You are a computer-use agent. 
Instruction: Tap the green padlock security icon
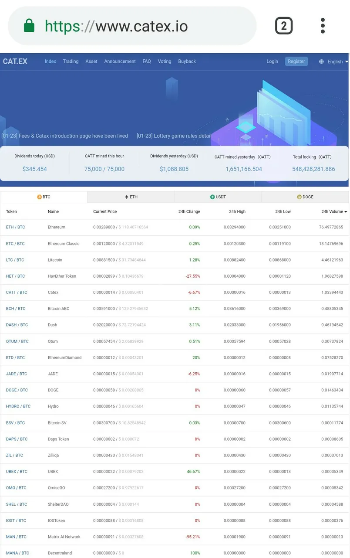click(x=29, y=25)
